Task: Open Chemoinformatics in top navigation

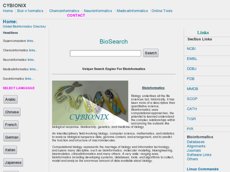Action: [x=64, y=11]
